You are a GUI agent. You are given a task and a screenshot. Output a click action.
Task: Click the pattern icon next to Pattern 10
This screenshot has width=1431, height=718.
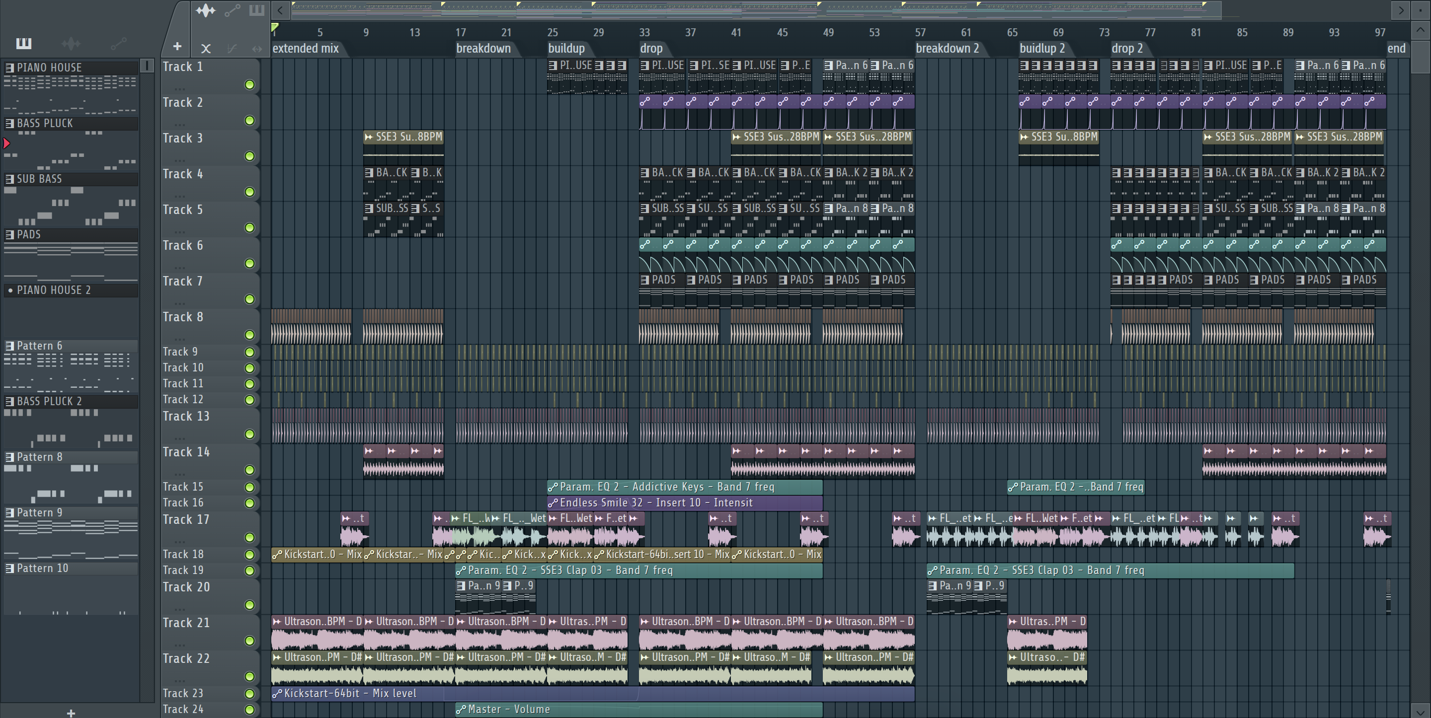pyautogui.click(x=9, y=568)
